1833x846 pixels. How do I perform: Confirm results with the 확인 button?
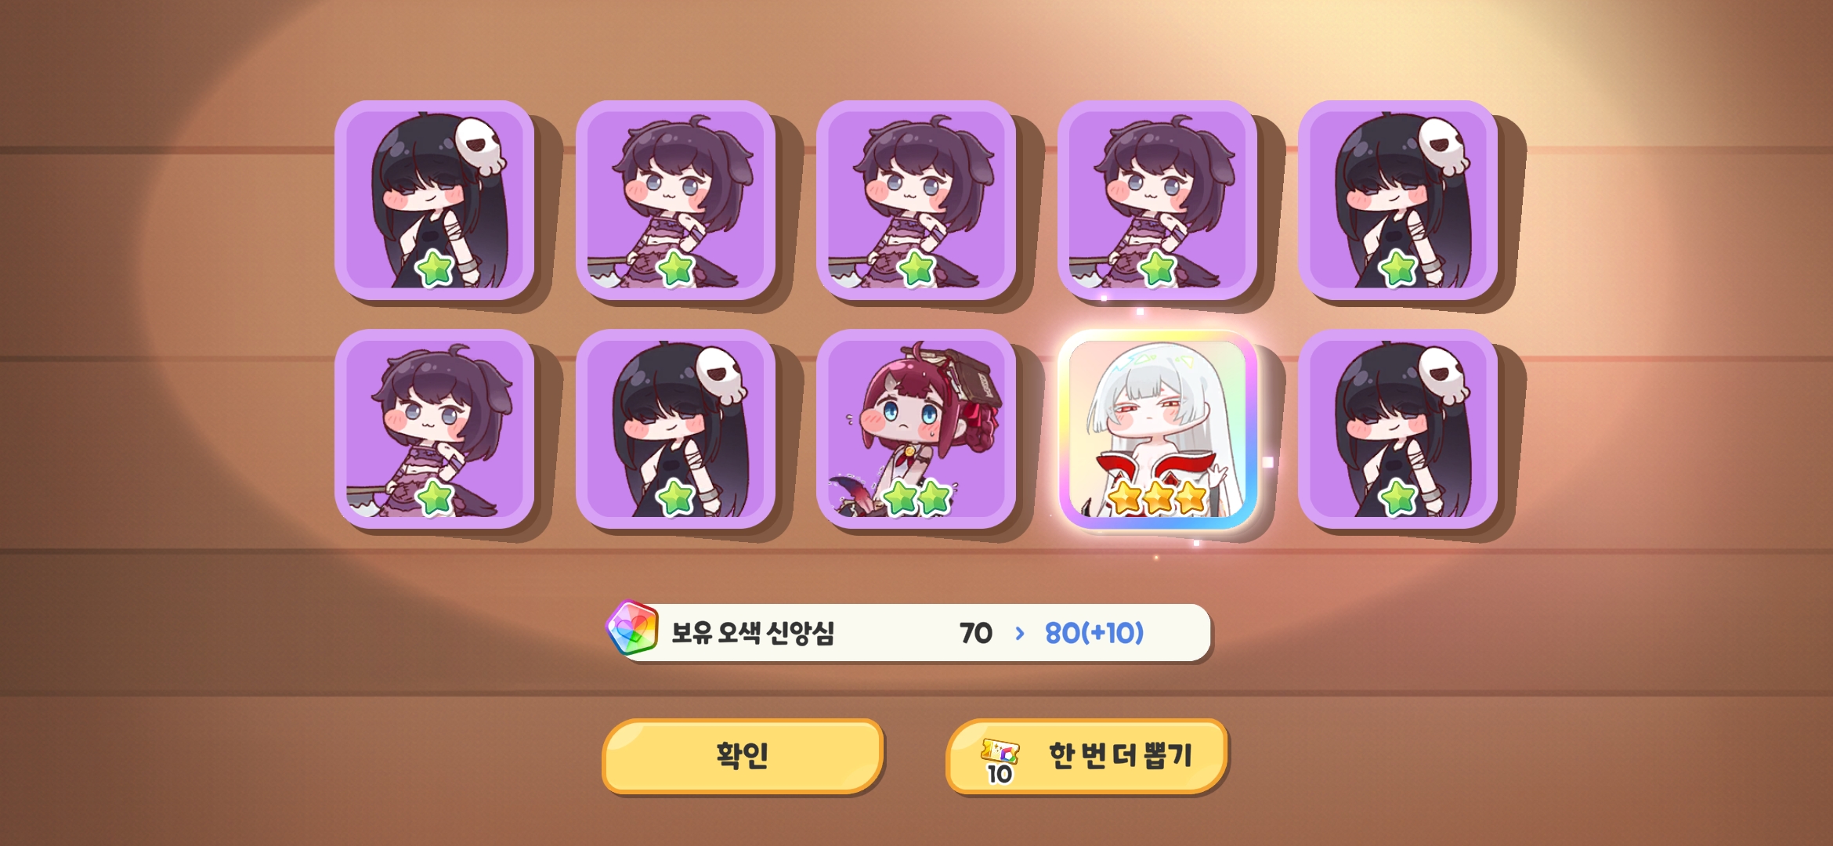pyautogui.click(x=743, y=756)
